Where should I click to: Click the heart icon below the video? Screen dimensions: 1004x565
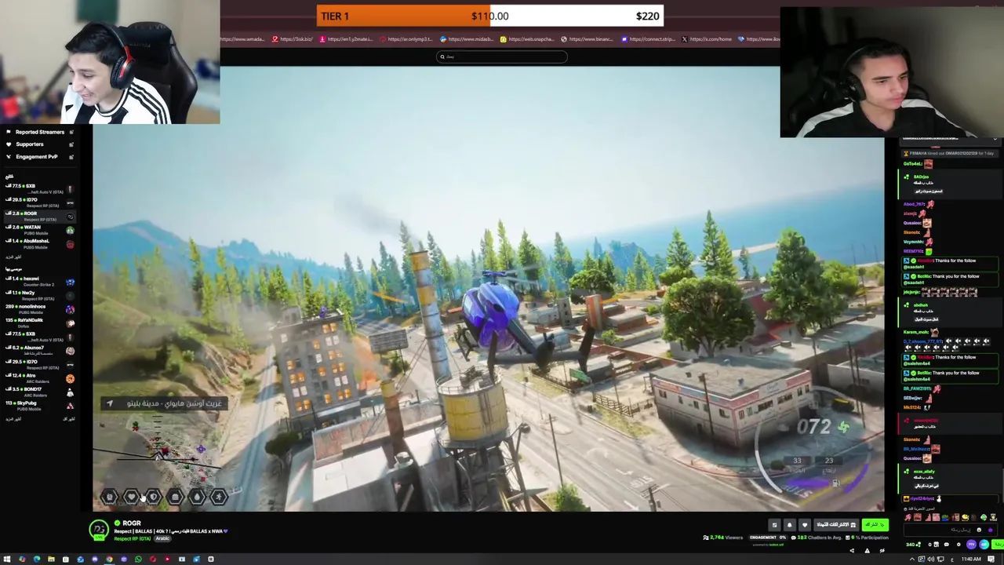click(x=805, y=524)
